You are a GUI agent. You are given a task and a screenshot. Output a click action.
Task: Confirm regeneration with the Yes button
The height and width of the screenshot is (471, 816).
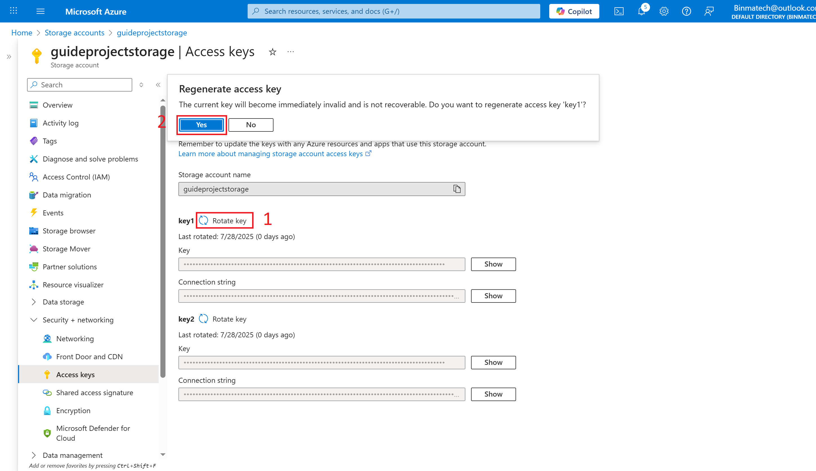[201, 125]
